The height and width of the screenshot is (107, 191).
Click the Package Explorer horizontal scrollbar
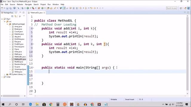11,96
